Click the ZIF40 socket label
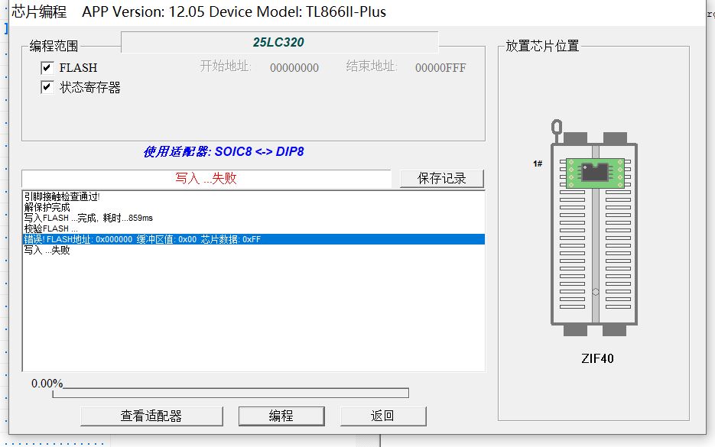The image size is (715, 447). (597, 358)
